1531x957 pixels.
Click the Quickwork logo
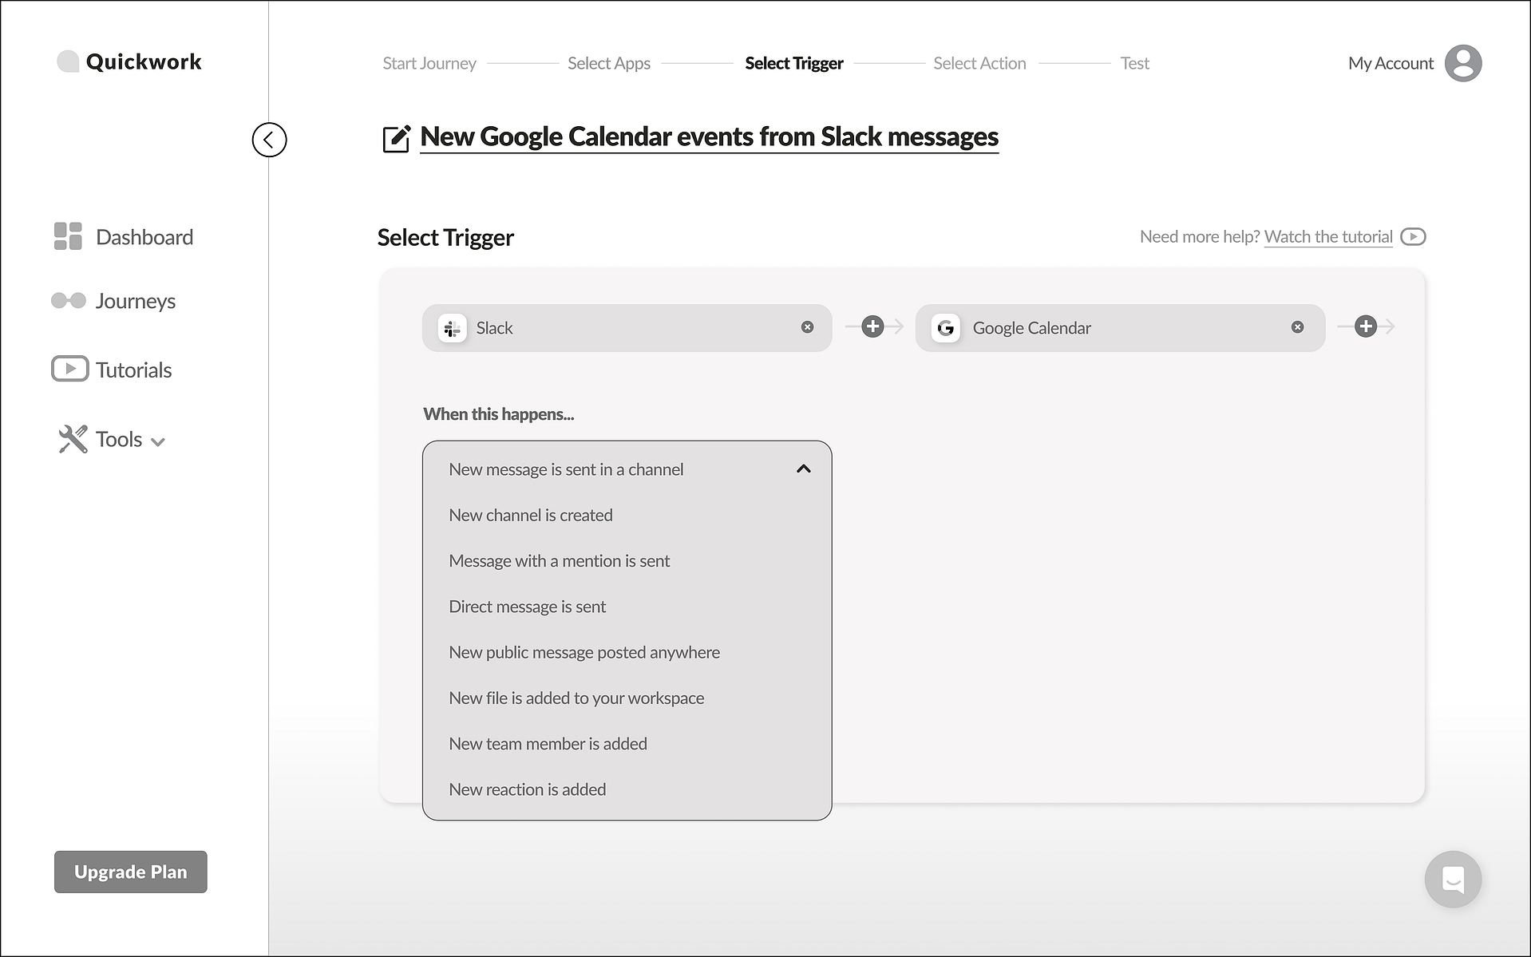click(x=68, y=61)
